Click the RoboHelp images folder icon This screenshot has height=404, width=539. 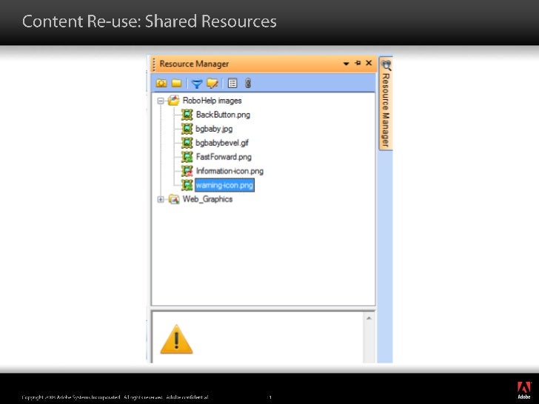click(174, 101)
